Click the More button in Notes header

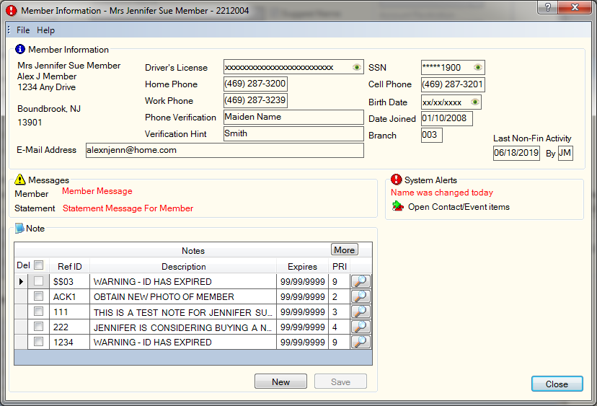(x=345, y=250)
